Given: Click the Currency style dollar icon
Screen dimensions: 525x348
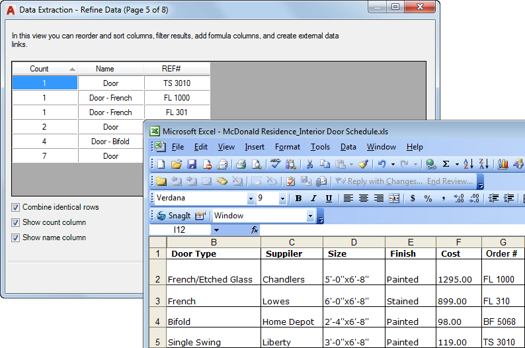Looking at the screenshot, I should 413,198.
